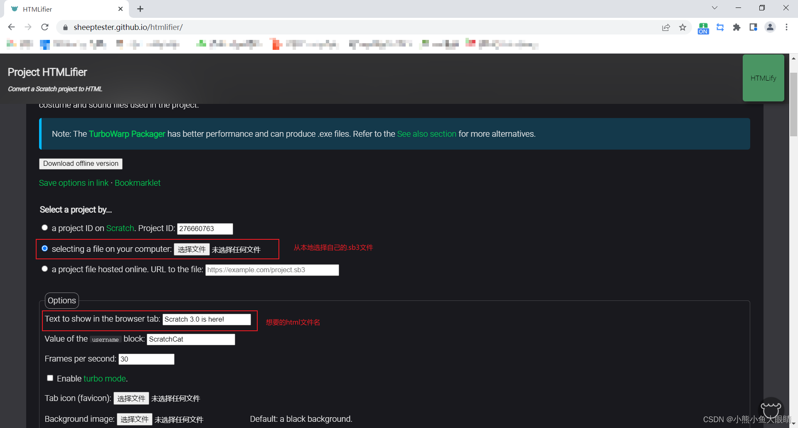The height and width of the screenshot is (428, 798).
Task: Click the first bookmark bar item
Action: tap(20, 44)
